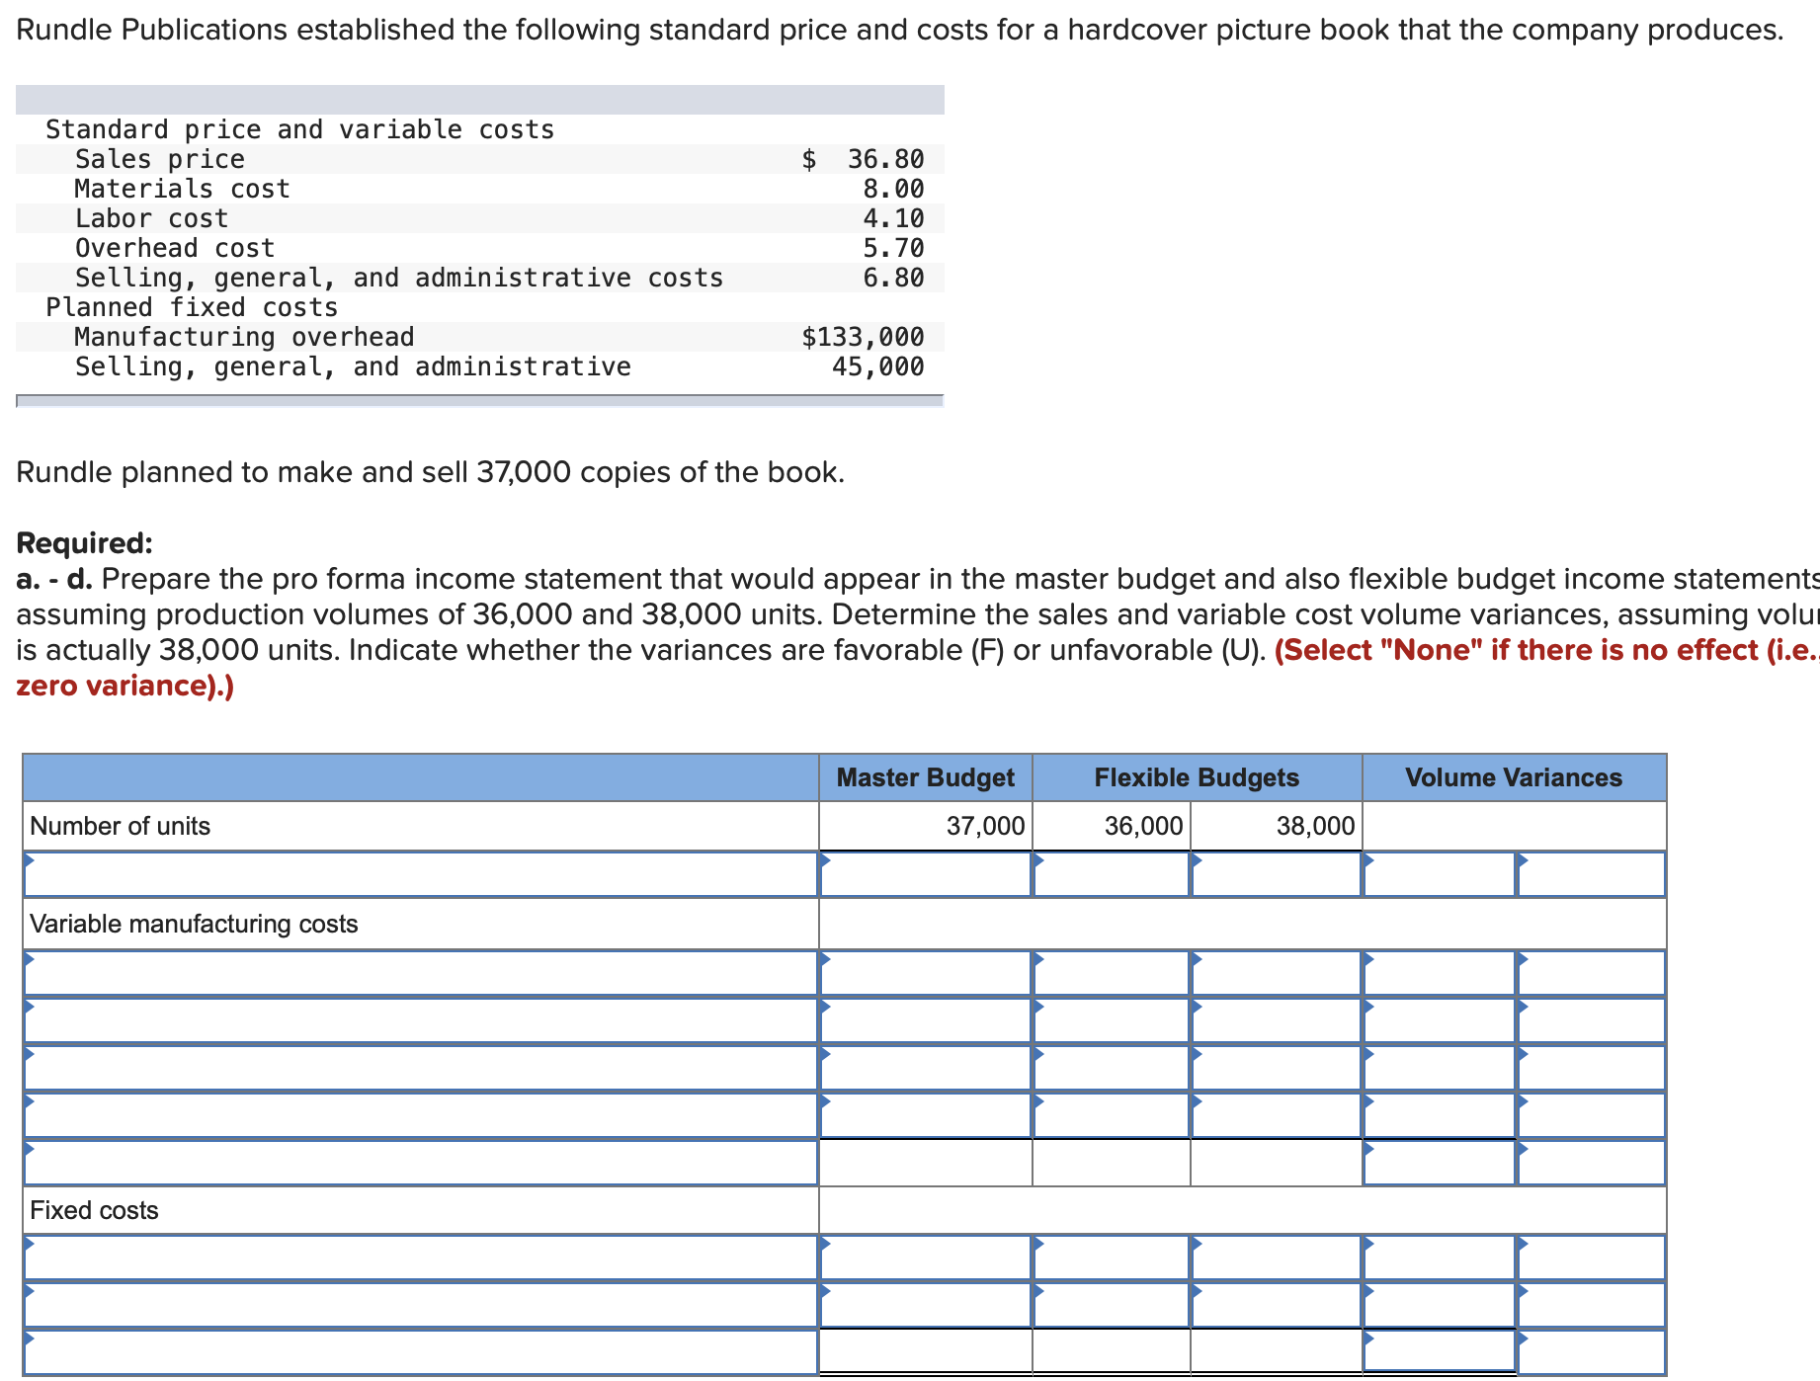Click Master Budget cell in first row under Fixed costs
1820x1381 pixels.
[x=926, y=1258]
